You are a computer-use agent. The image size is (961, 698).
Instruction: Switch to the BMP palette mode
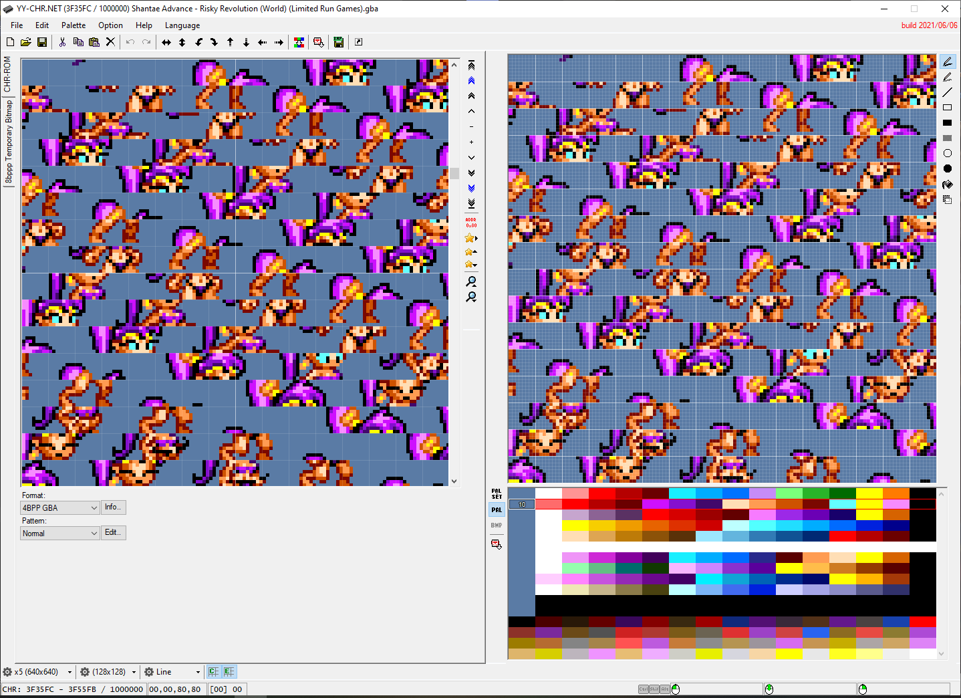point(497,526)
